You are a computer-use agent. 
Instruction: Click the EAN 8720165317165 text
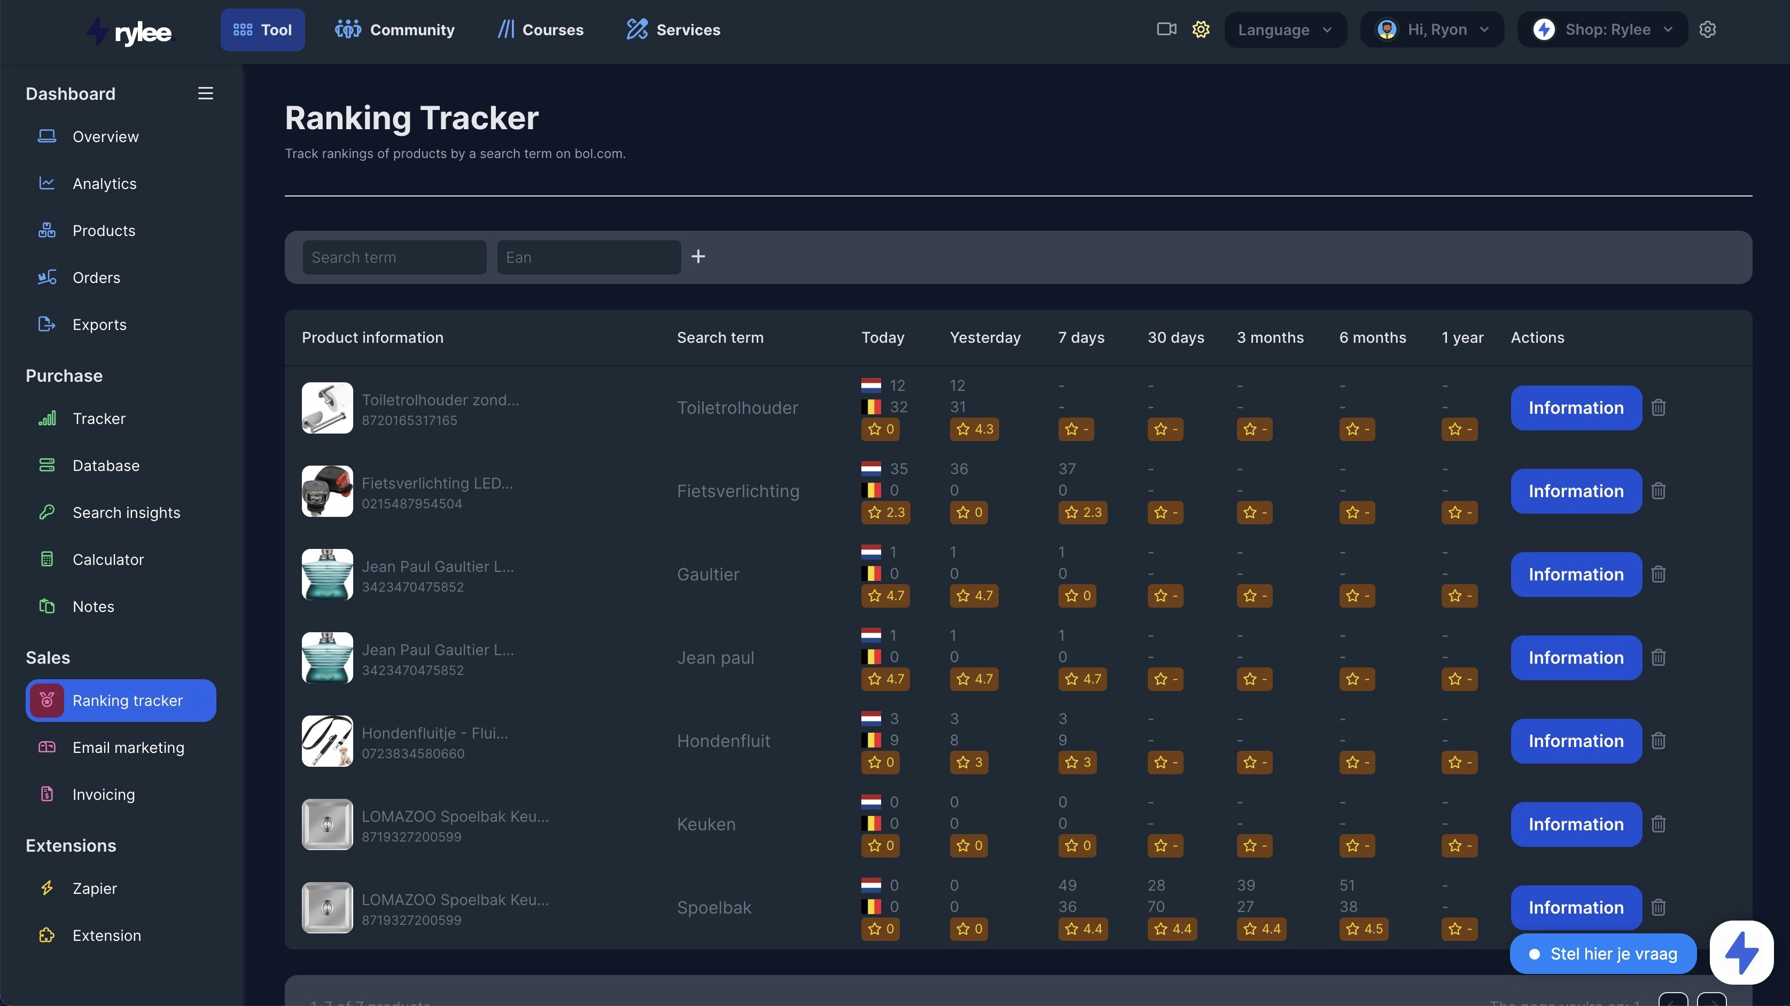tap(409, 420)
